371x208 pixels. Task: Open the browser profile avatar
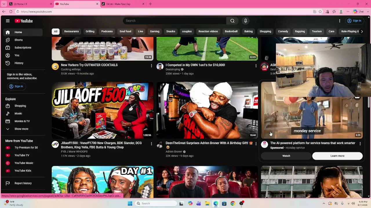[x=341, y=12]
